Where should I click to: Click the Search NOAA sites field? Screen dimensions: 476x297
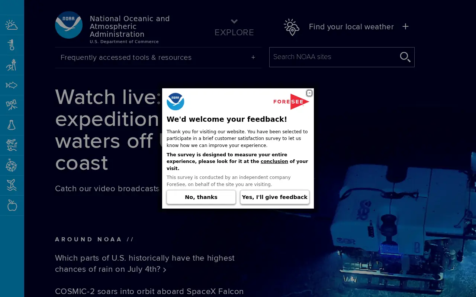[342, 57]
